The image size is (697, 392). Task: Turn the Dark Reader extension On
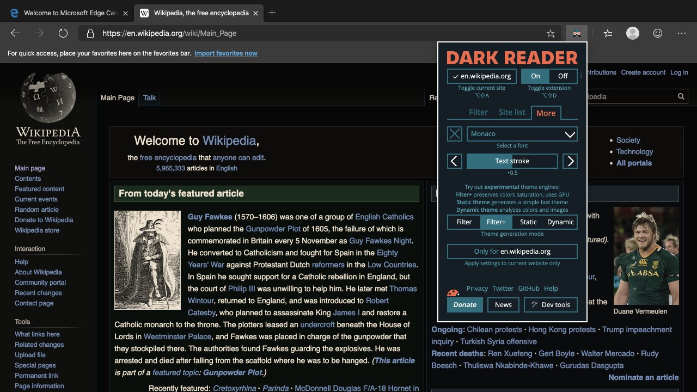535,76
